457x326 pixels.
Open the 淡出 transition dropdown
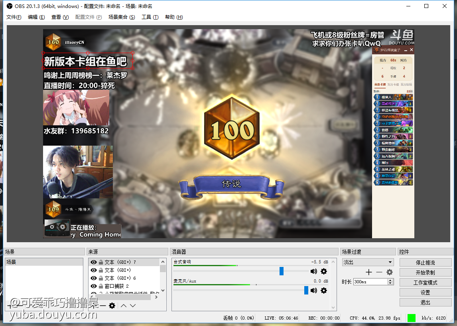(x=368, y=262)
